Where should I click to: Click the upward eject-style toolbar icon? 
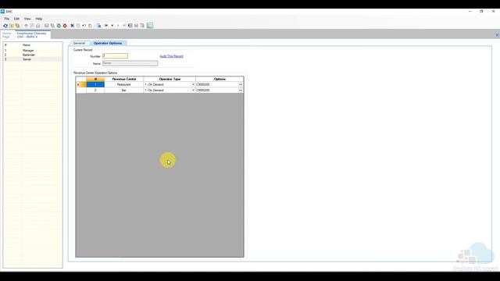26,26
